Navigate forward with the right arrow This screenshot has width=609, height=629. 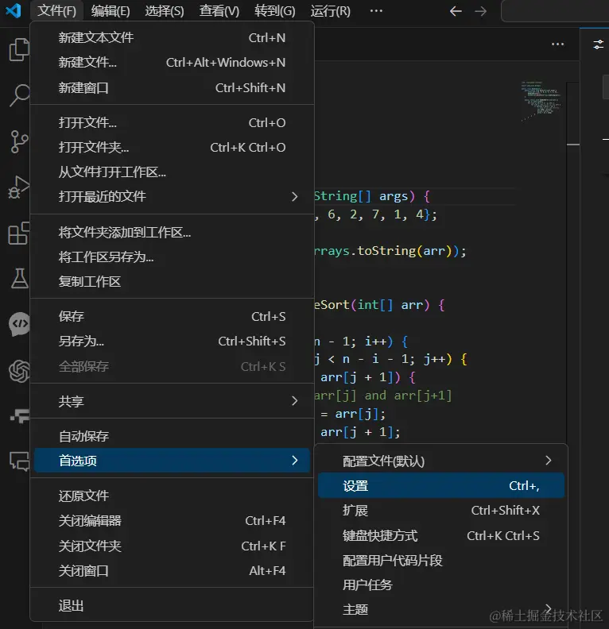click(480, 11)
